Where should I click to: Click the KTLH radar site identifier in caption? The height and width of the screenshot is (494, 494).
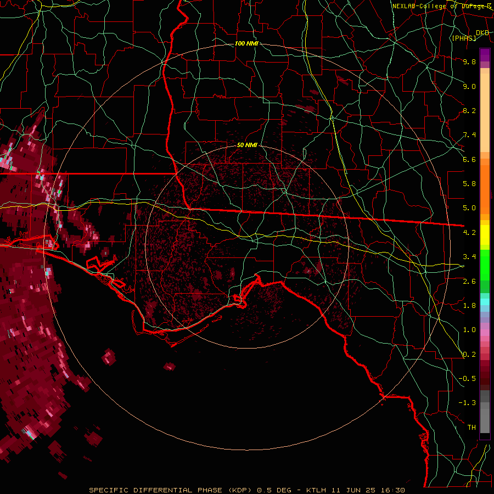click(x=317, y=490)
